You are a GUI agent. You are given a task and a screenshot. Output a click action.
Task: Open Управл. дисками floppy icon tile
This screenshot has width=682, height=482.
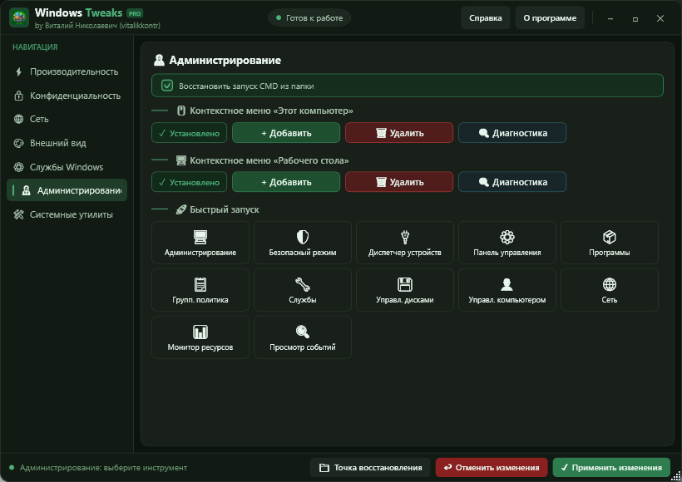point(404,290)
